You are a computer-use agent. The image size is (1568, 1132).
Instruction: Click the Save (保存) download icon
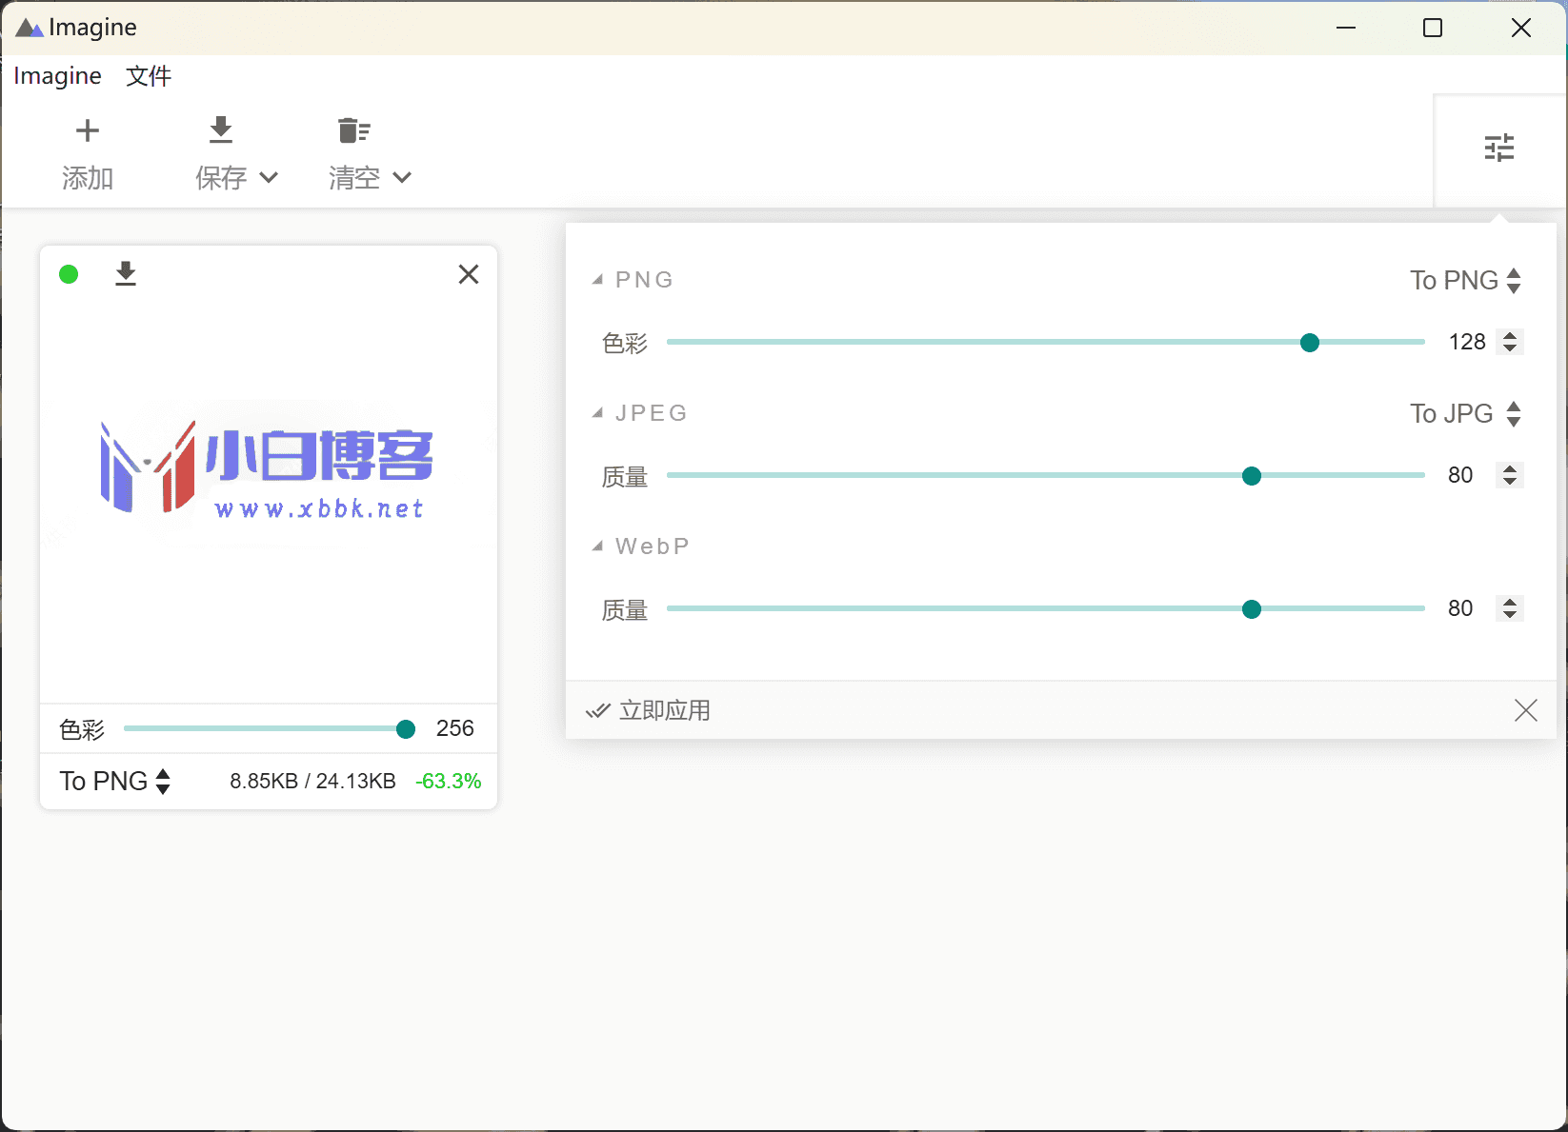(221, 130)
